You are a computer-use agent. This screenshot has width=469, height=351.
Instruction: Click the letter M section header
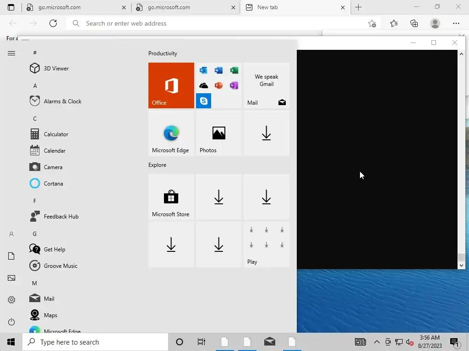[34, 283]
